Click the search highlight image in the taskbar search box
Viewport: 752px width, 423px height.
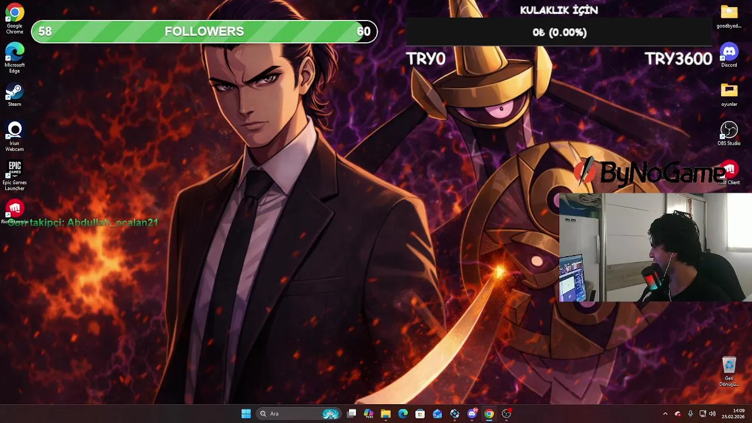[x=331, y=414]
